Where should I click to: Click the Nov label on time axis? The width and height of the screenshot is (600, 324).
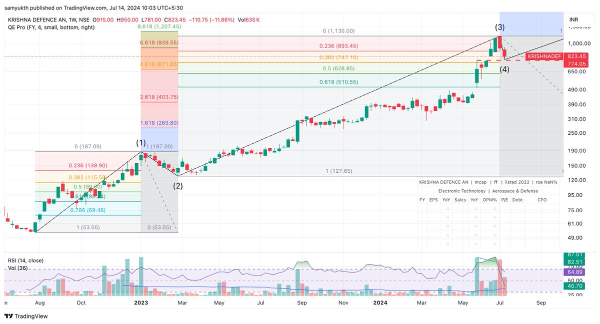pos(344,303)
